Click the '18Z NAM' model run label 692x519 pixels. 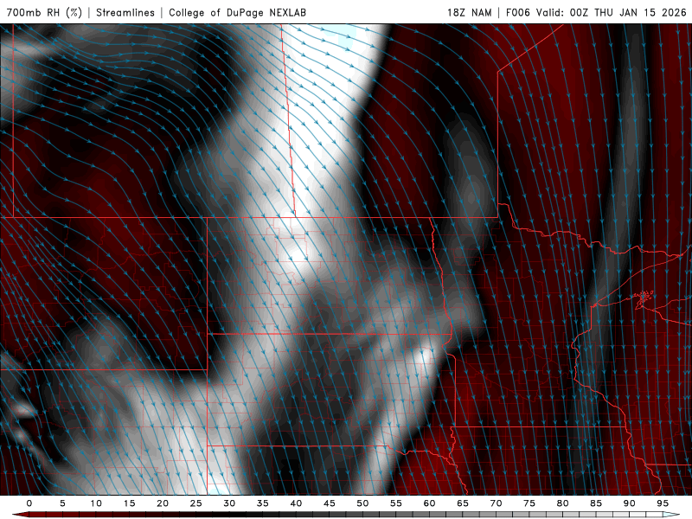coord(470,12)
